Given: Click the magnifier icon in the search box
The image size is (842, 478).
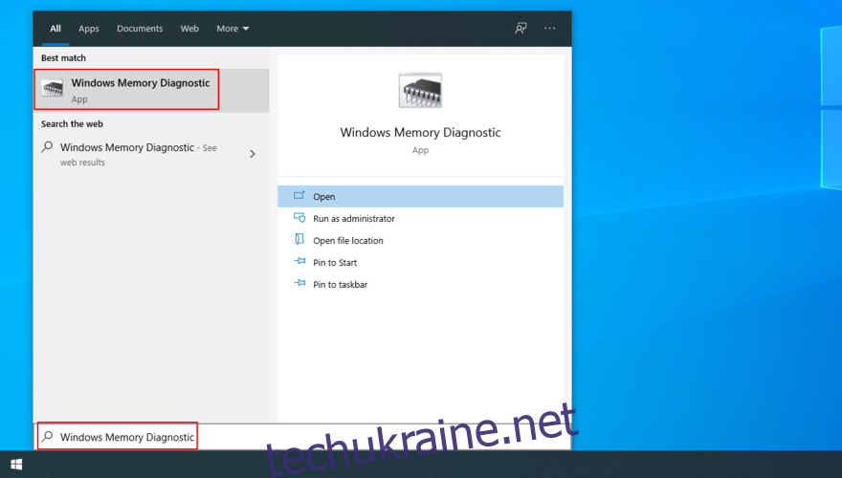Looking at the screenshot, I should coord(48,436).
